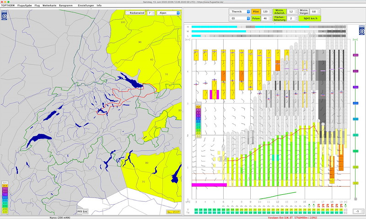
Task: Click the cloud symbol under 14 UTC
Action: 296,206
